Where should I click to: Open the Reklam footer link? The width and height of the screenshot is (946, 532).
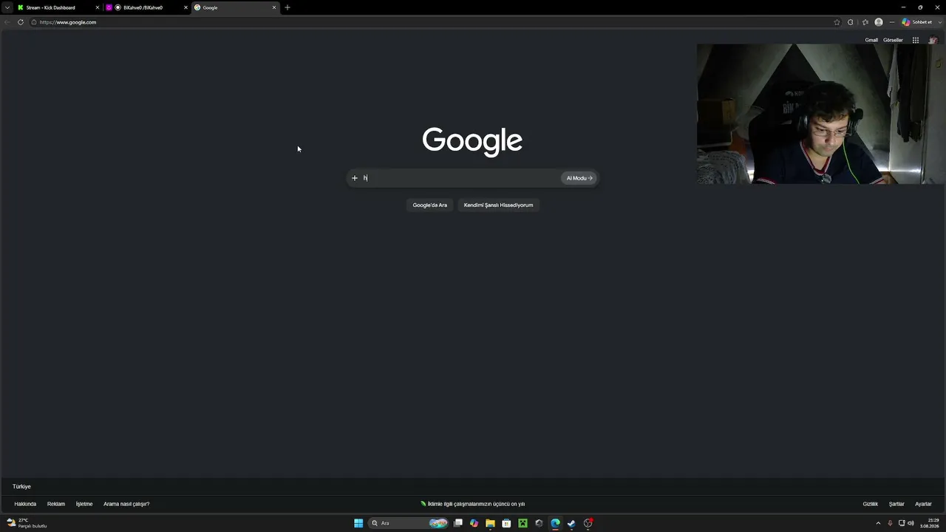click(x=56, y=504)
